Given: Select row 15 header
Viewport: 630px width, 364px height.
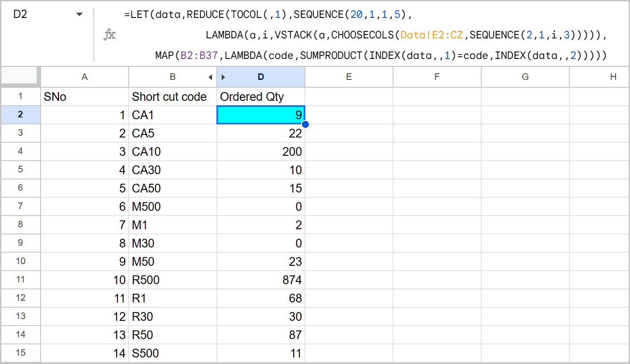Looking at the screenshot, I should 21,353.
